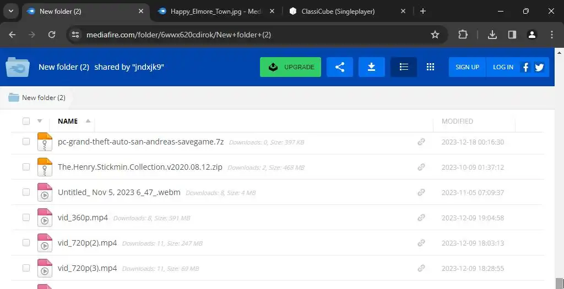Check the box for vid_720p(3).mp4

pyautogui.click(x=26, y=268)
